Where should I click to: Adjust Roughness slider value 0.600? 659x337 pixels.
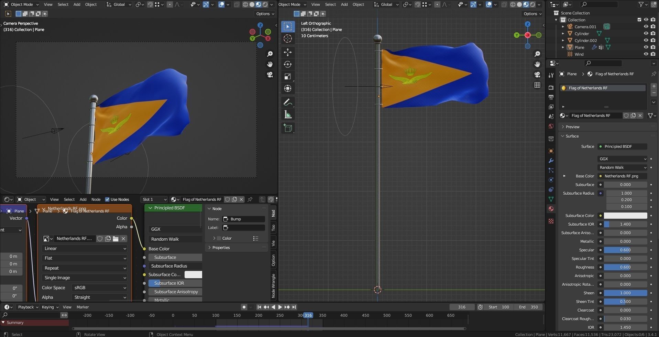[625, 267]
